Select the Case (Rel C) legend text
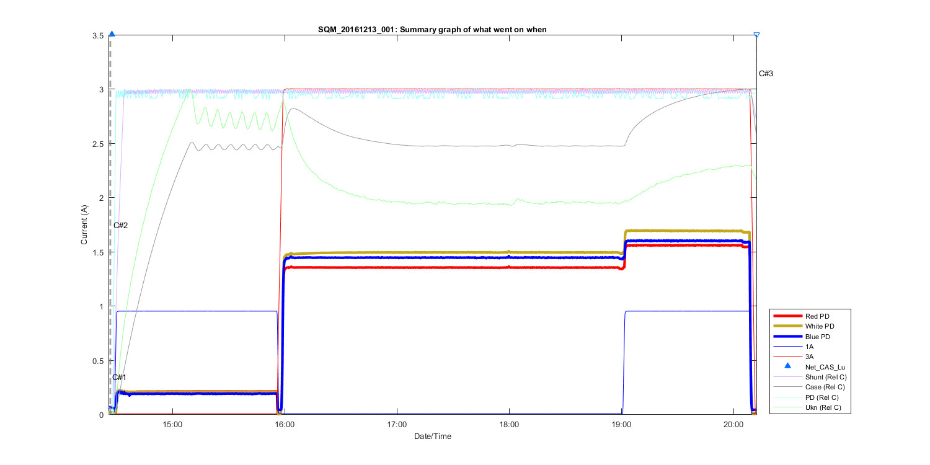 [824, 387]
